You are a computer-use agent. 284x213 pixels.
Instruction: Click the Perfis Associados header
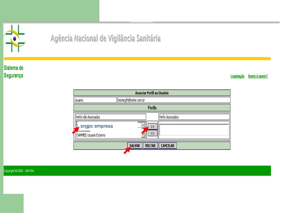[x=194, y=117]
